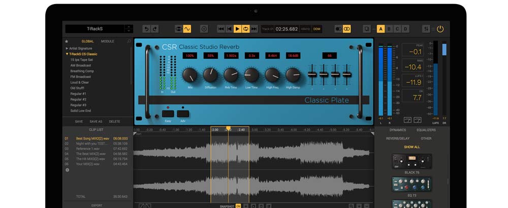Click the yellow waveform view icon
The width and height of the screenshot is (508, 208).
point(187,29)
